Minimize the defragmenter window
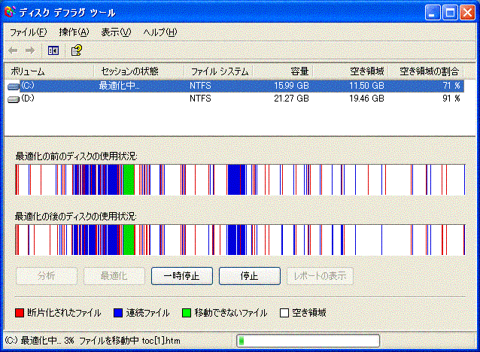 point(433,13)
